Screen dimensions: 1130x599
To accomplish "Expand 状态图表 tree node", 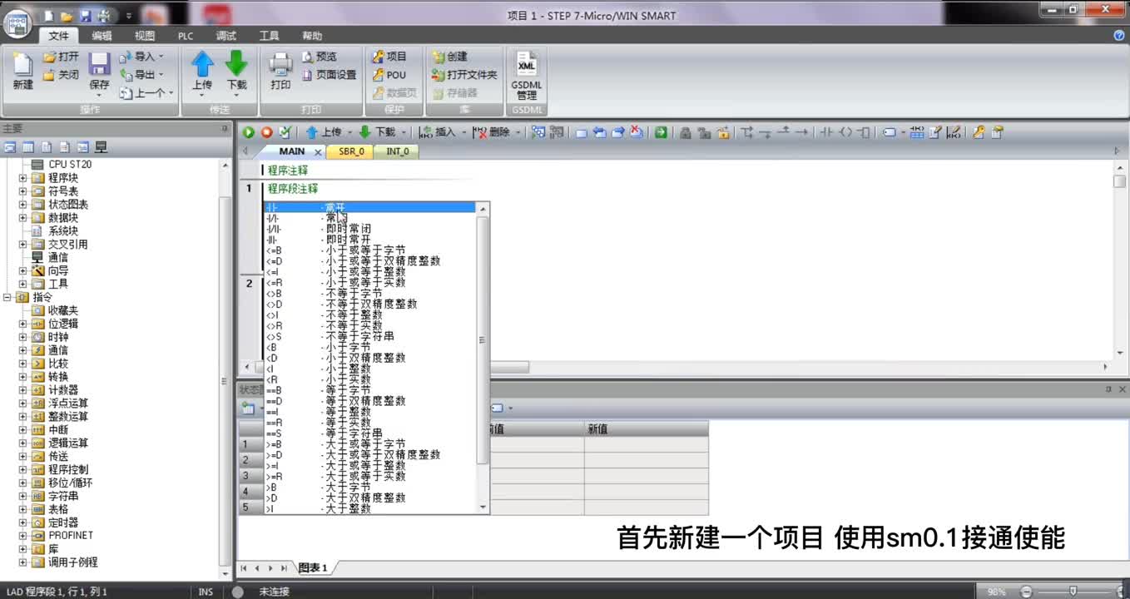I will [x=23, y=205].
